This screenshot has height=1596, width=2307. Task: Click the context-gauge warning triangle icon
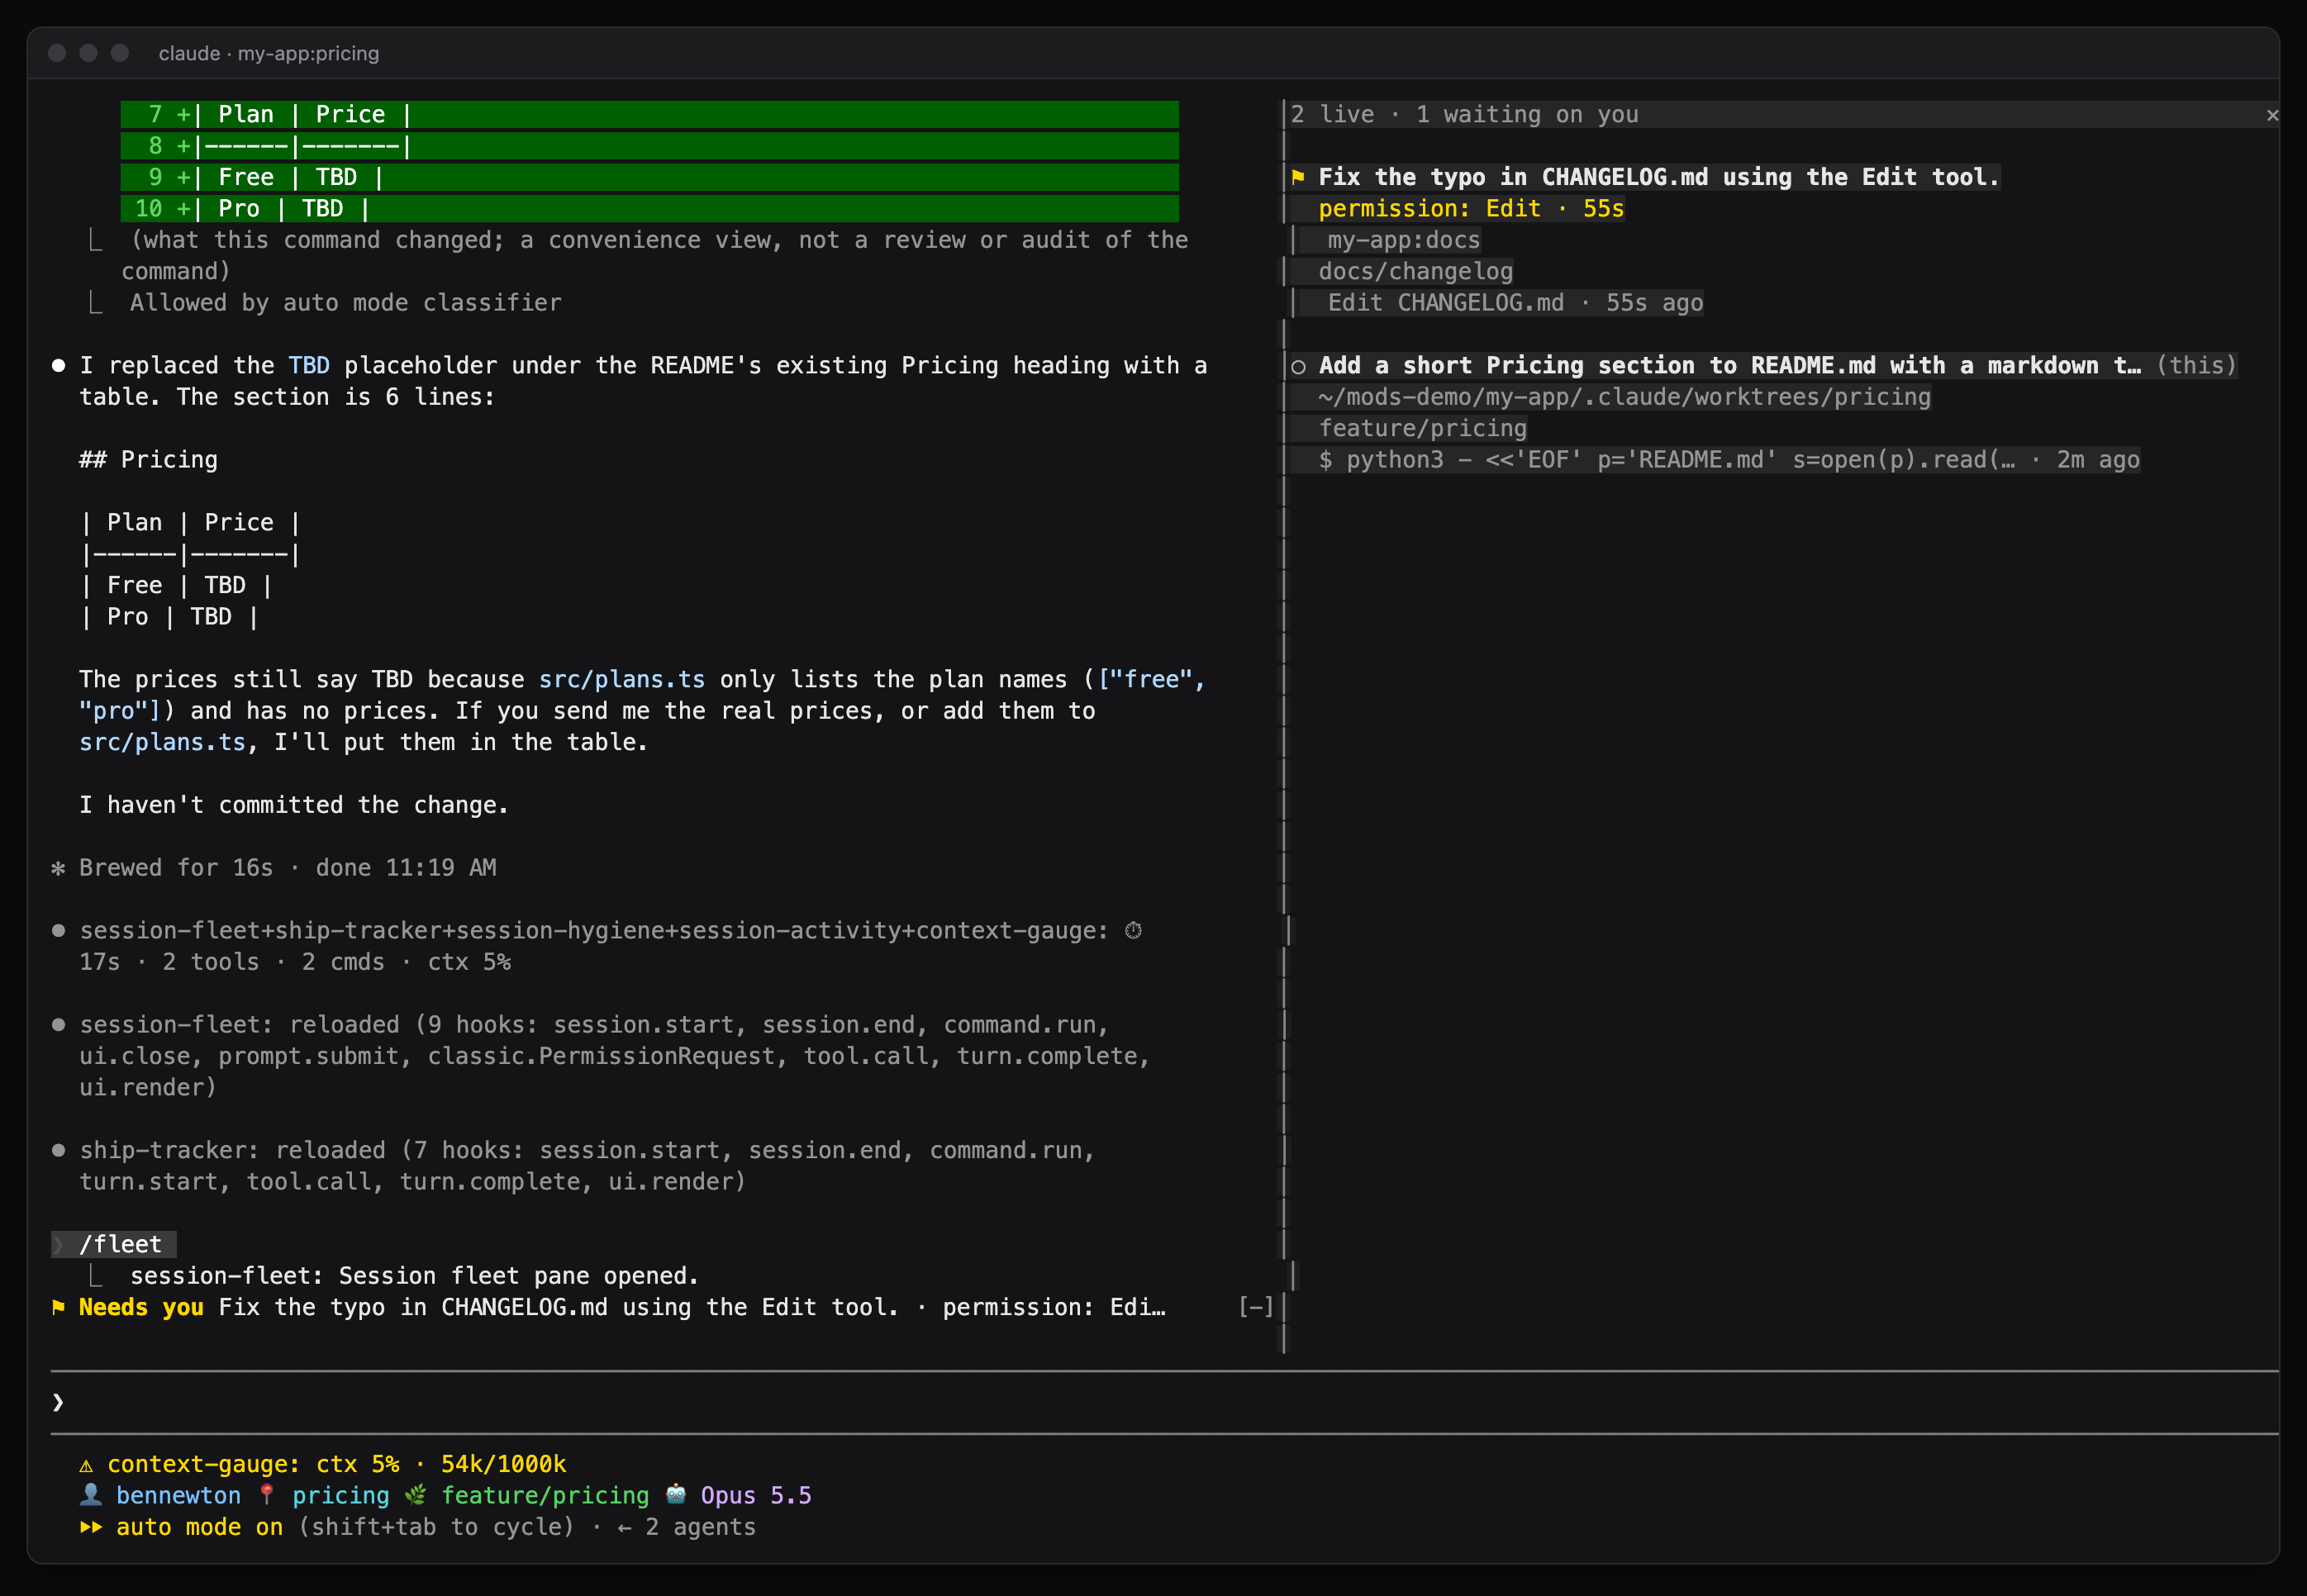(86, 1465)
